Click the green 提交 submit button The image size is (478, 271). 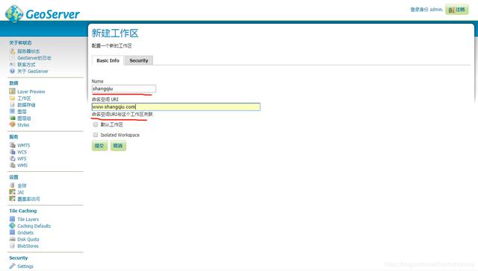click(x=99, y=145)
